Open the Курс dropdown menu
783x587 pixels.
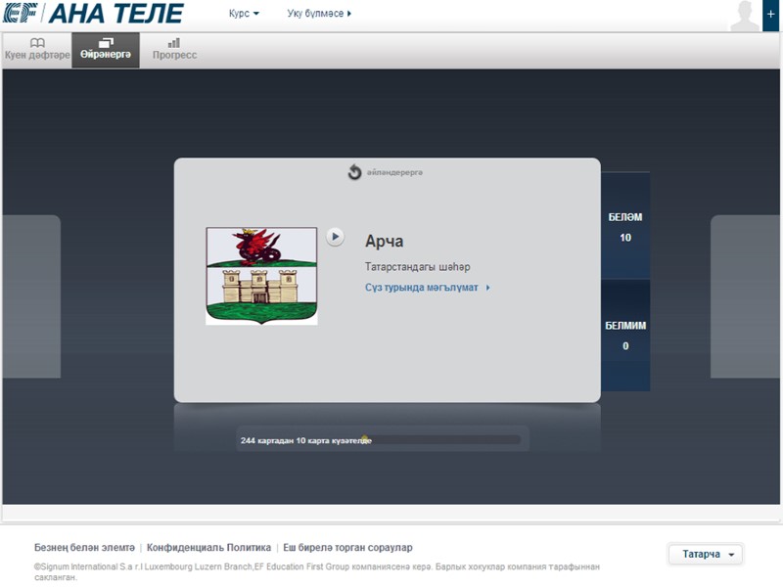(x=244, y=14)
